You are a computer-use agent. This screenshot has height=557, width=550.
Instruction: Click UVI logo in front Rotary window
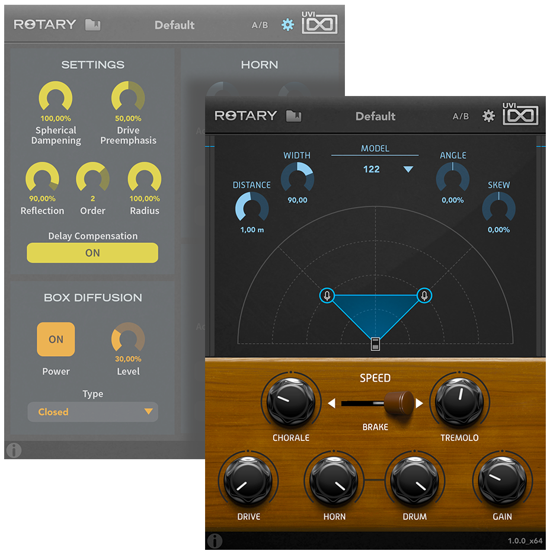[x=520, y=114]
